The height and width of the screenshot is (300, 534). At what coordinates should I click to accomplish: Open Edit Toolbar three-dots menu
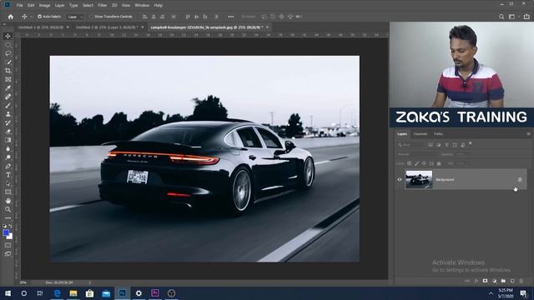pos(8,218)
